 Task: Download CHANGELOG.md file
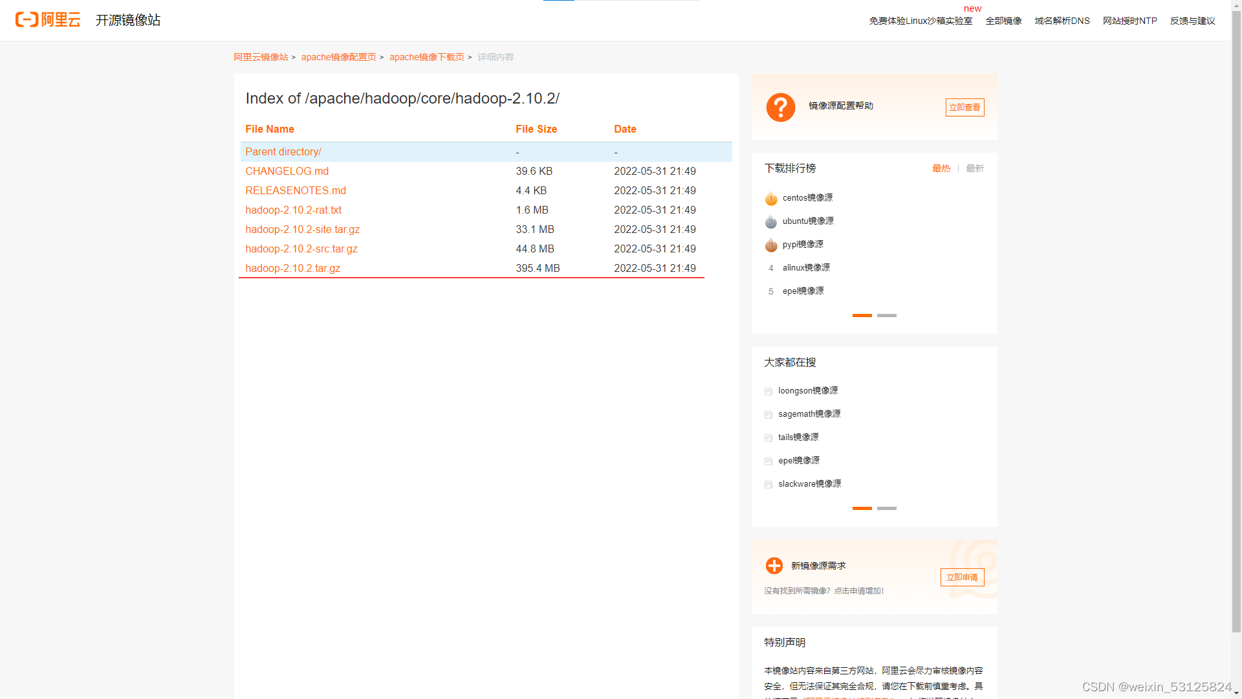[287, 171]
